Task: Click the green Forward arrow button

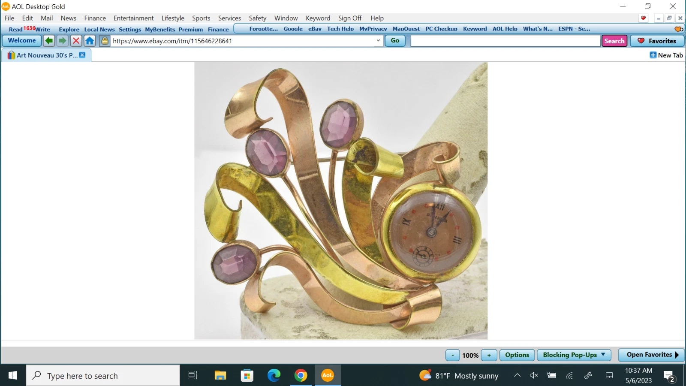Action: click(x=63, y=41)
